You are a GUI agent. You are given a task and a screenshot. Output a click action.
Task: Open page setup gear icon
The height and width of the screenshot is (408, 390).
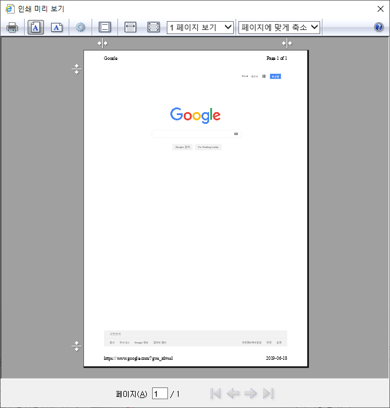[80, 27]
